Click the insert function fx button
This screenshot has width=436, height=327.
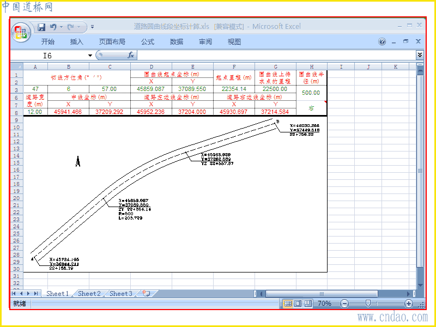point(131,55)
